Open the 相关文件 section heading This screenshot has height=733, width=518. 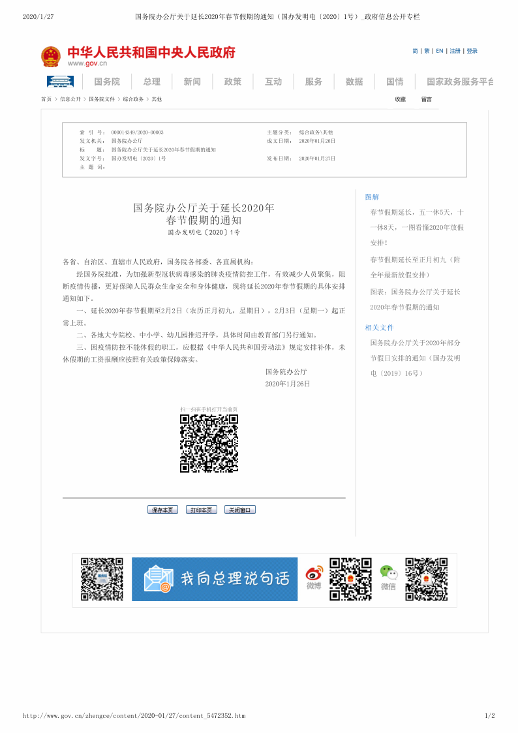(379, 328)
